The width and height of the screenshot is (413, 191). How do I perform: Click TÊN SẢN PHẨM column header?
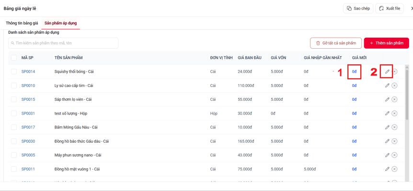69,58
